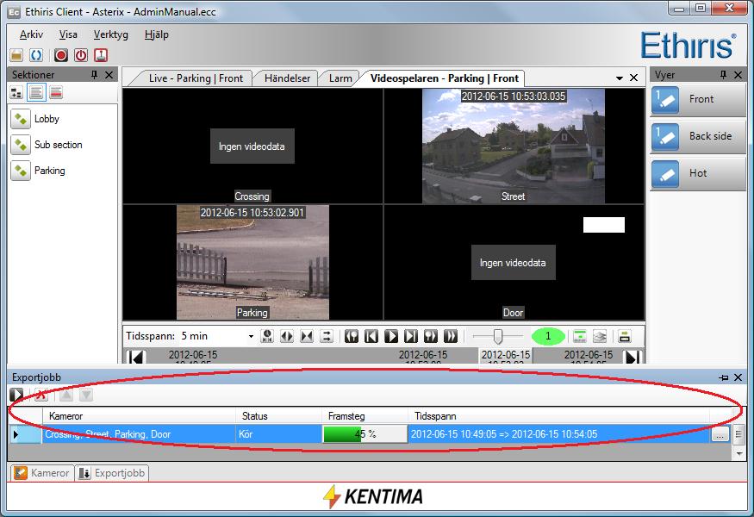Click the green speed indicator 1
This screenshot has height=517, width=754.
pyautogui.click(x=548, y=336)
